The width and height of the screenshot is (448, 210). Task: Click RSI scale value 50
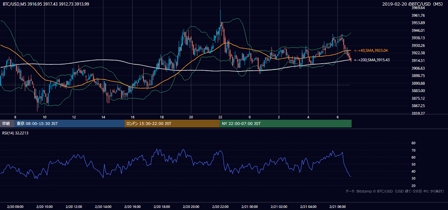(413, 164)
